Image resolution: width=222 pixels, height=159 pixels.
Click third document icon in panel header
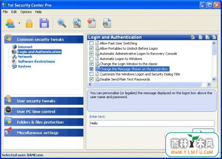pyautogui.click(x=208, y=37)
